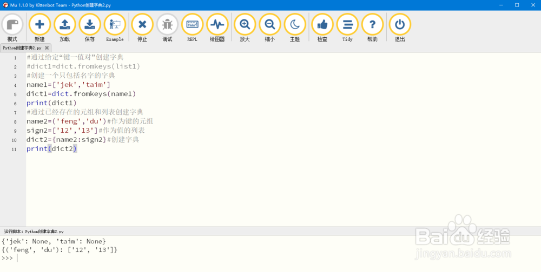Image resolution: width=541 pixels, height=272 pixels.
Task: Tidy the code with Tidy button
Action: click(x=347, y=28)
